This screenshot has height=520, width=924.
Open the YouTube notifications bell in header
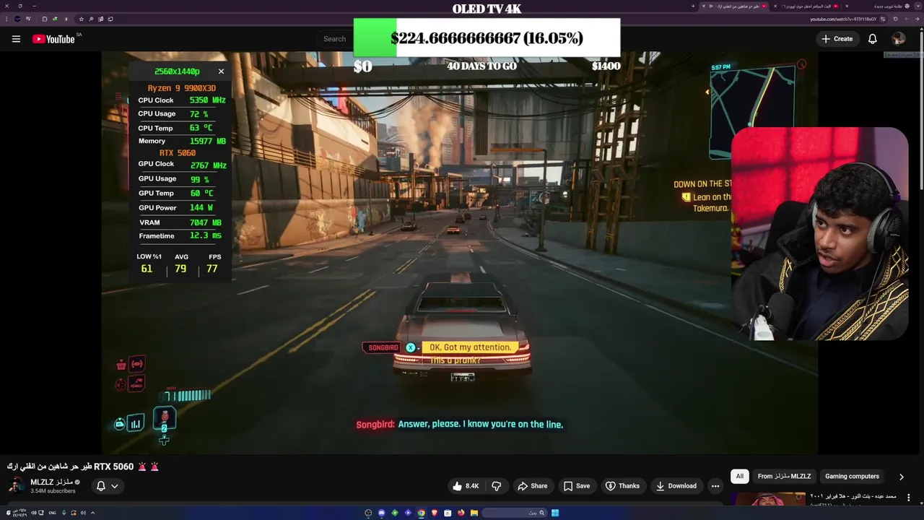(872, 39)
